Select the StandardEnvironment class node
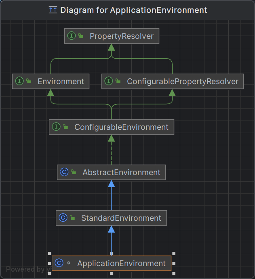The height and width of the screenshot is (279, 255). (121, 218)
